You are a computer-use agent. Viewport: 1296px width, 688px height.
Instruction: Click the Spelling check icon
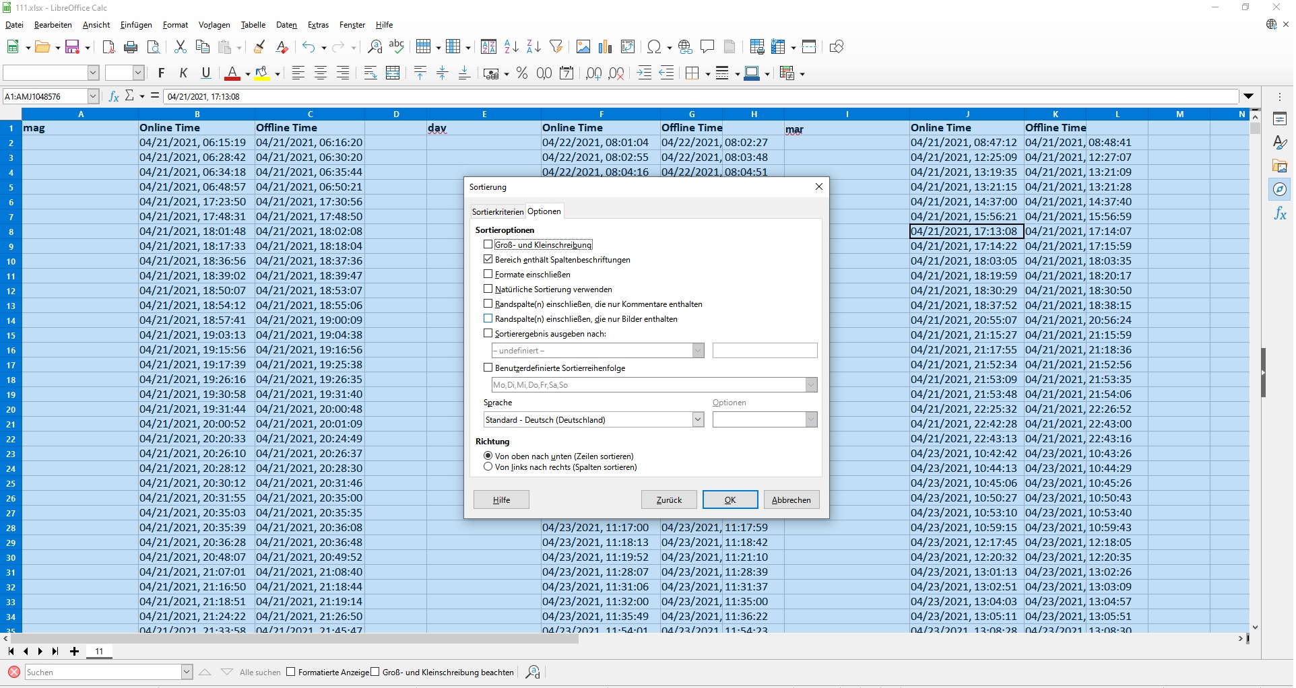tap(397, 46)
